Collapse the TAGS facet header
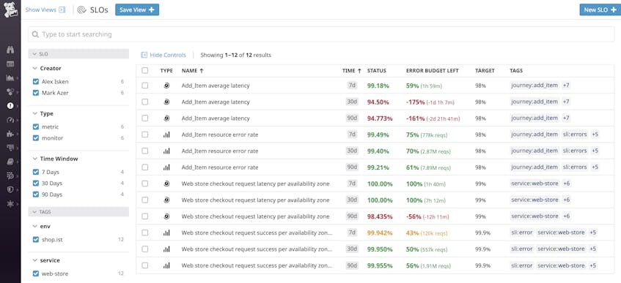The height and width of the screenshot is (283, 621). (78, 212)
